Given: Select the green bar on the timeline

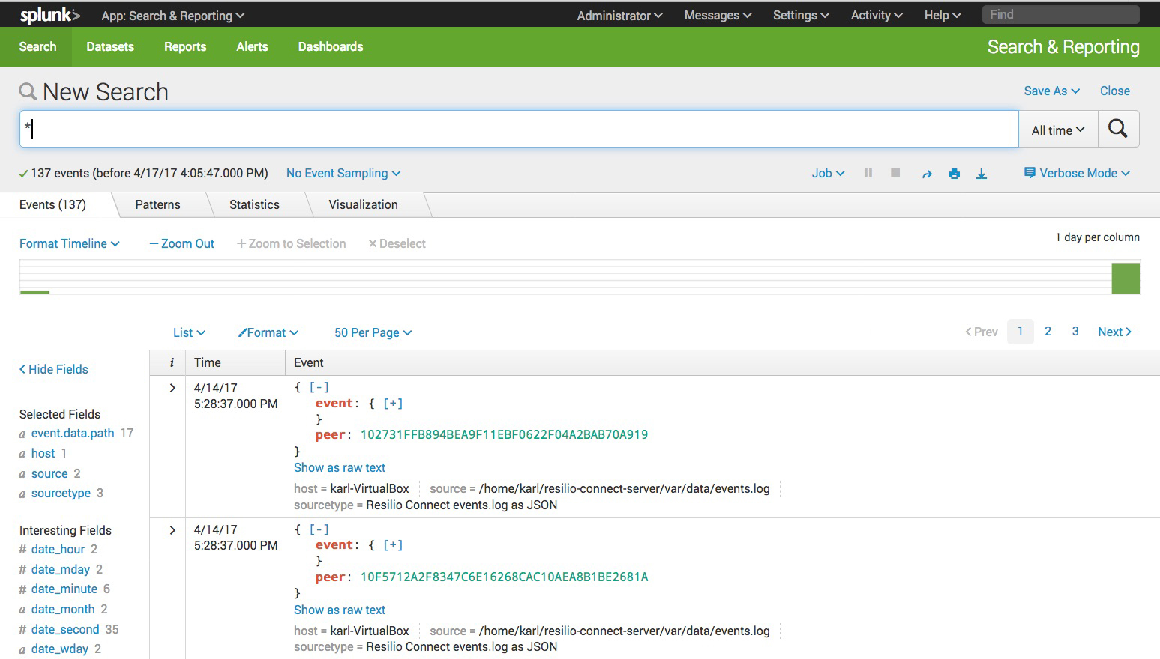Looking at the screenshot, I should [1126, 278].
